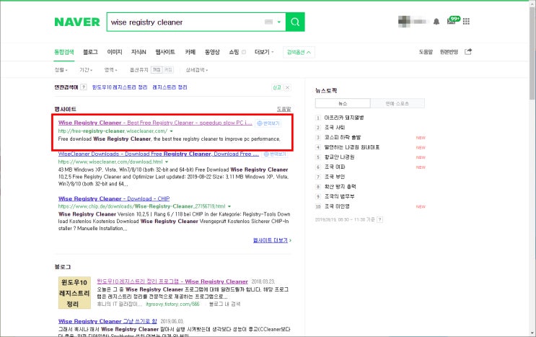Close the related searches bar with X
This screenshot has height=337, width=536.
288,87
